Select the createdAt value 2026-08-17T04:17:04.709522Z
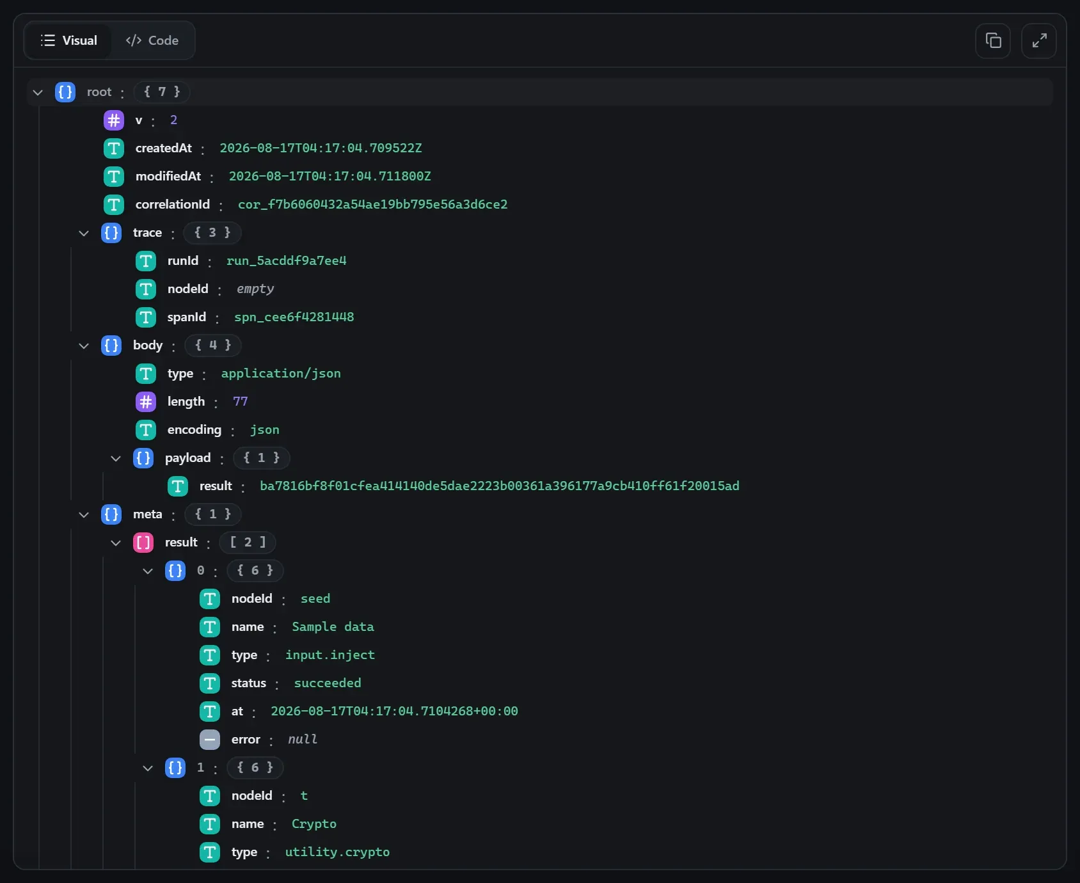The width and height of the screenshot is (1080, 883). (321, 148)
